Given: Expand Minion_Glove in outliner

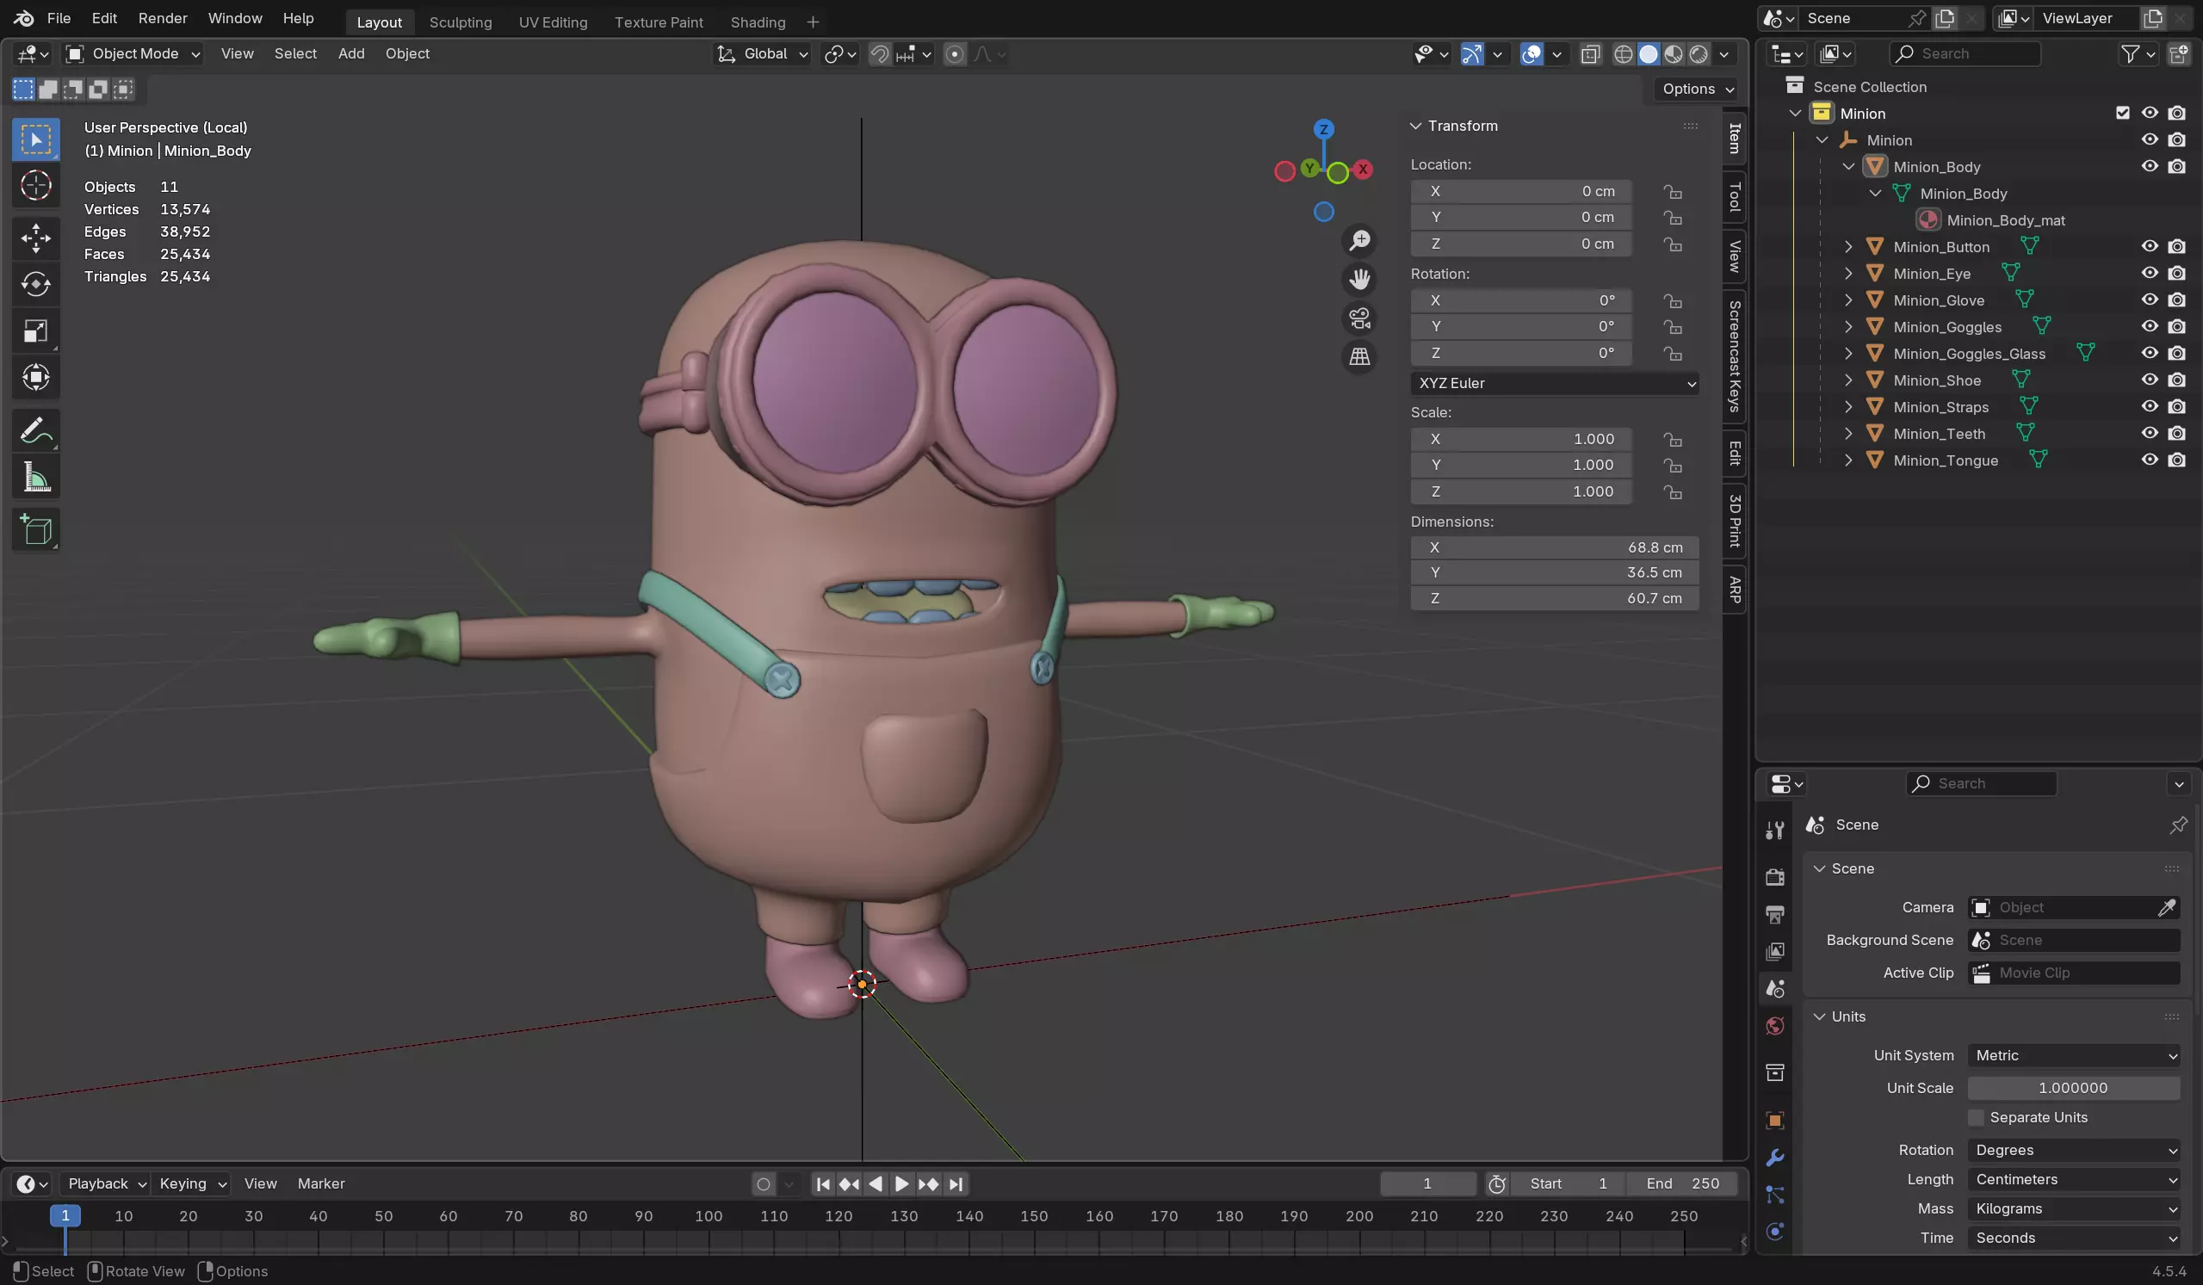Looking at the screenshot, I should [x=1848, y=300].
